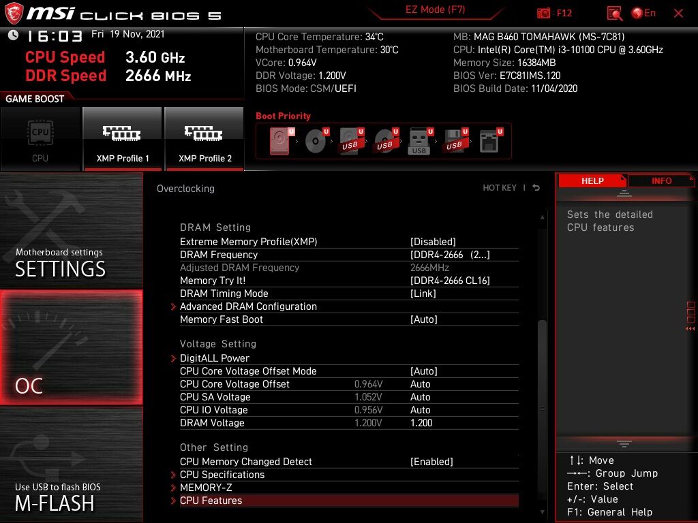This screenshot has width=698, height=523.
Task: Select the hard drive boot device icon
Action: (x=282, y=141)
